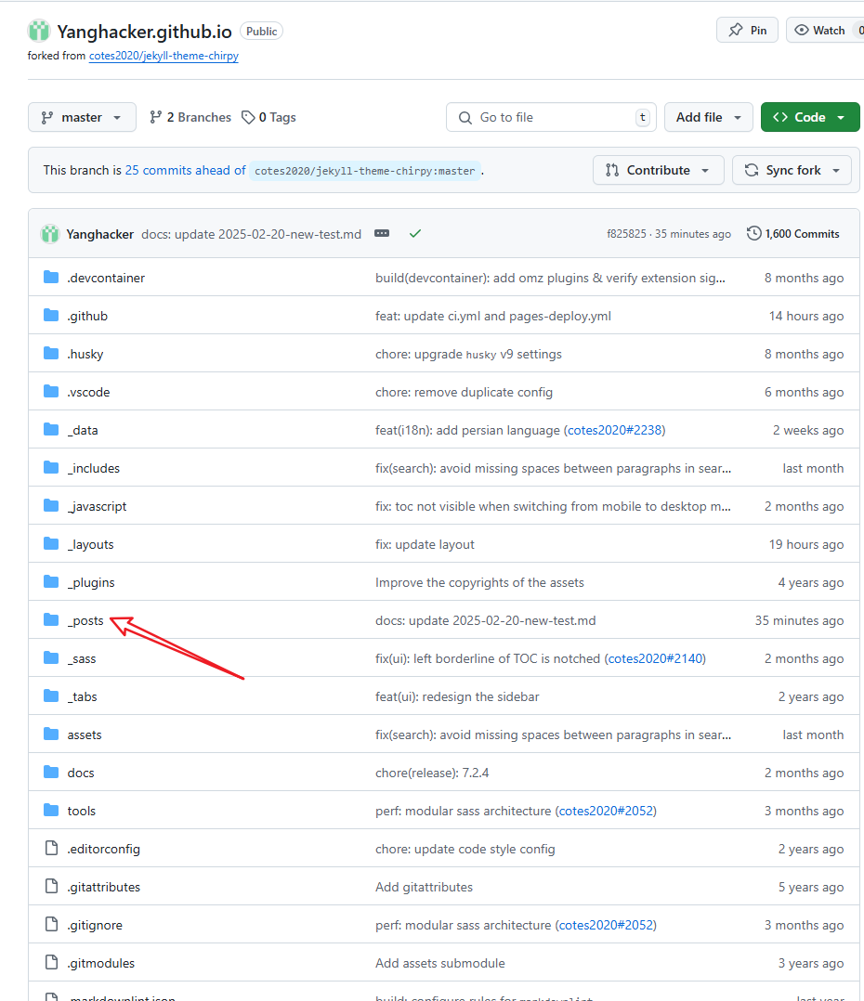Image resolution: width=864 pixels, height=1001 pixels.
Task: Open the 0 Tags link
Action: coord(268,117)
